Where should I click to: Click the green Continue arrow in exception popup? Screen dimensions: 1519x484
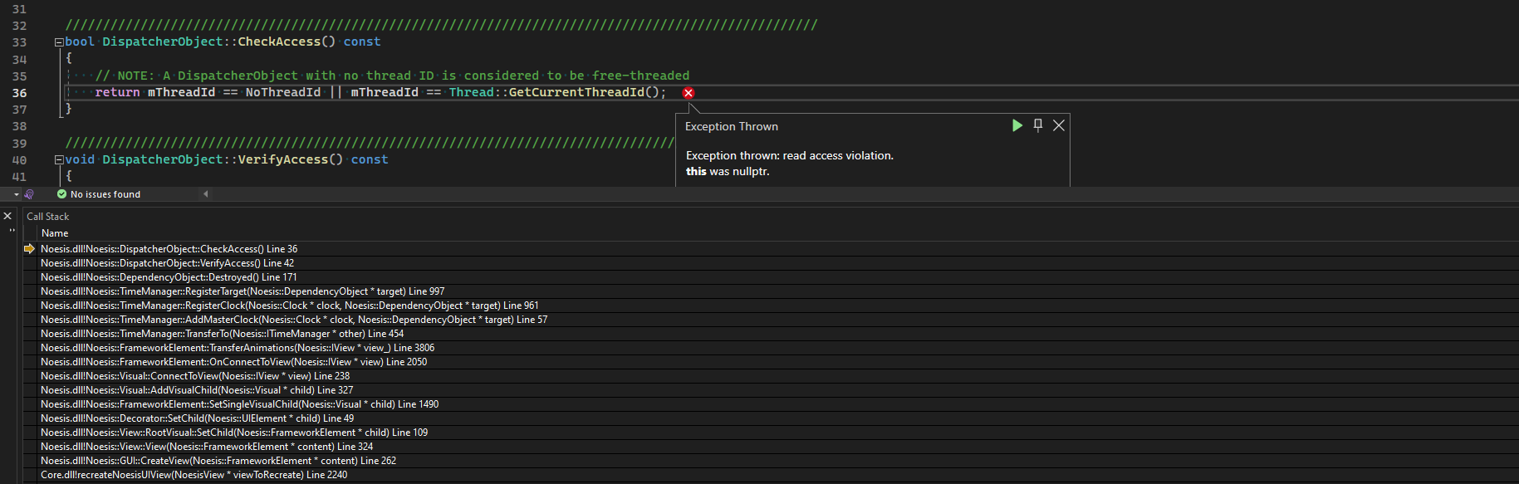click(x=1017, y=125)
